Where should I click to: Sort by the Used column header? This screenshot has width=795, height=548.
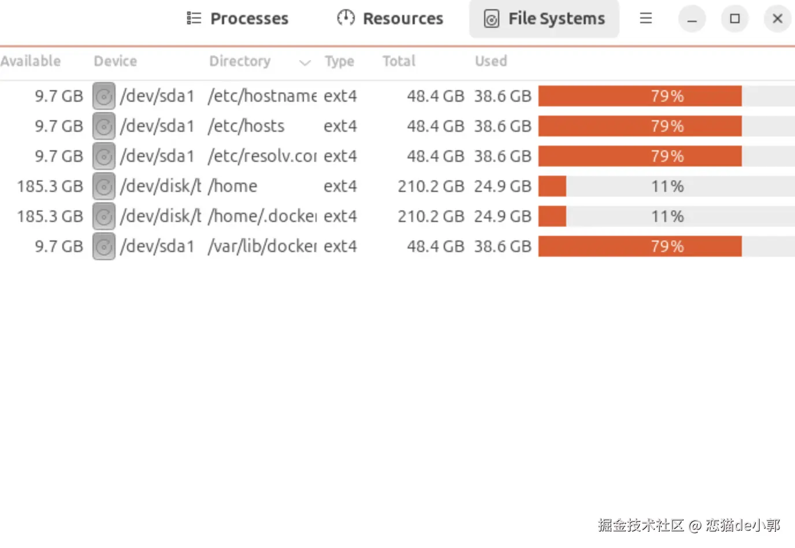491,61
